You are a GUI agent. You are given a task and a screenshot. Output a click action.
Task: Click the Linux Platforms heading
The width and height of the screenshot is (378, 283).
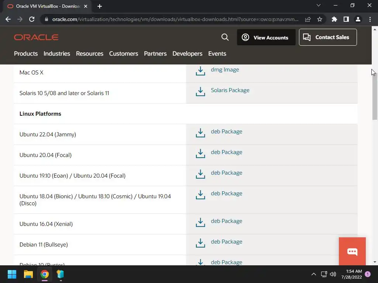(x=40, y=114)
